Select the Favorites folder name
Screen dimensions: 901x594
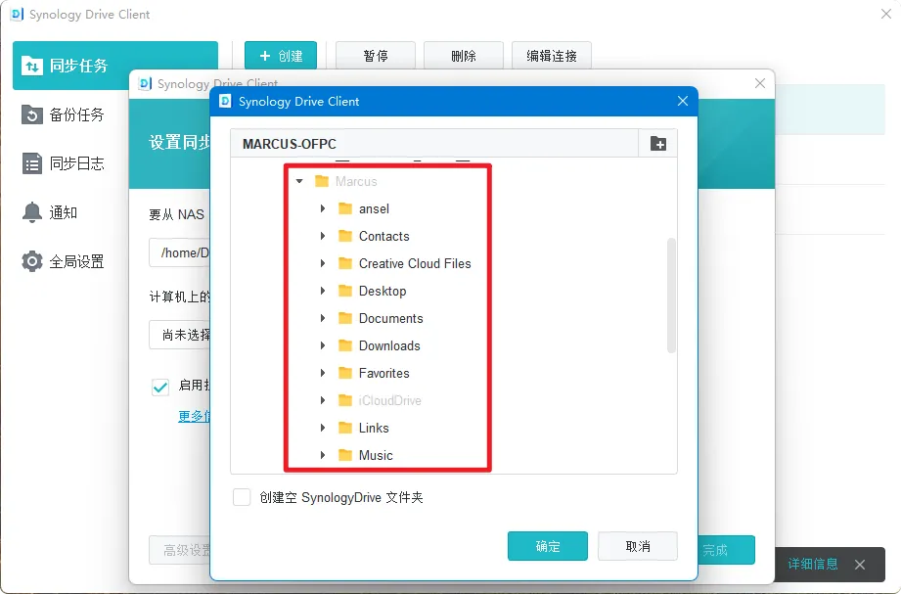[x=383, y=373]
